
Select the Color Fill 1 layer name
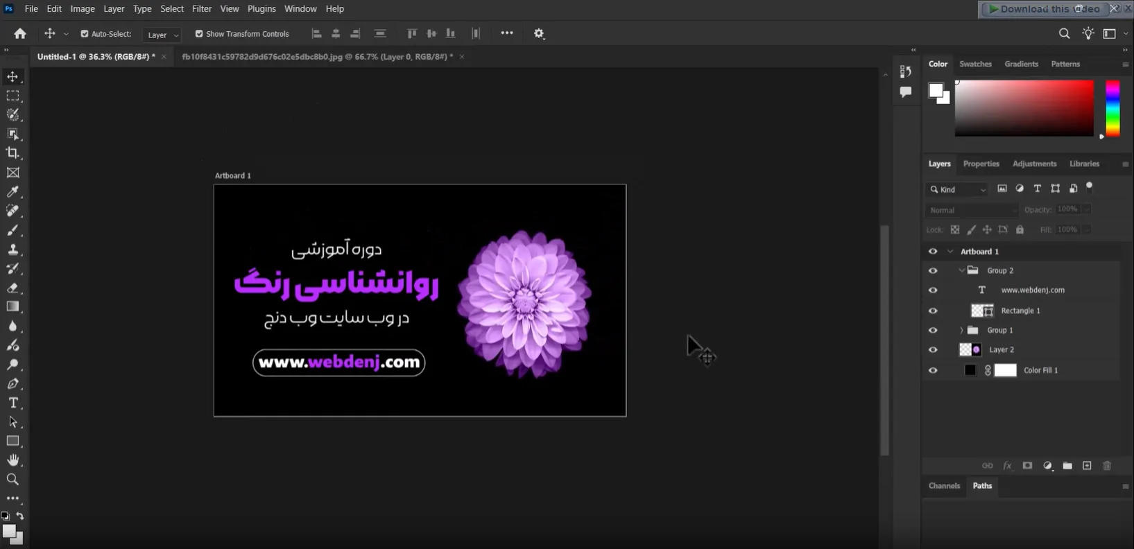pos(1040,370)
